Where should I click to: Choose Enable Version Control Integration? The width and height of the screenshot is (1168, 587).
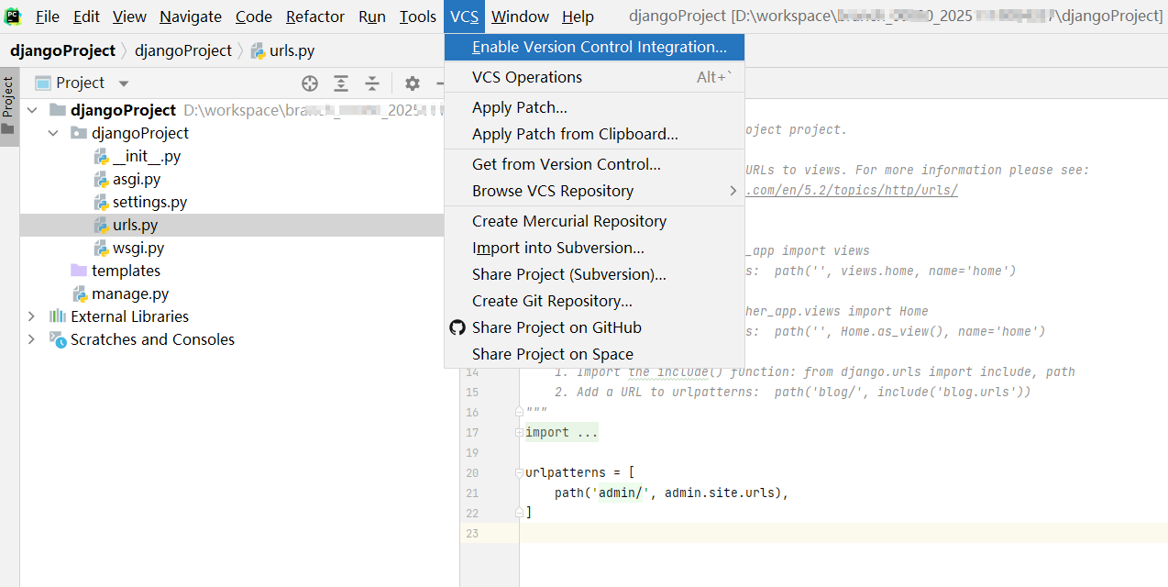pyautogui.click(x=594, y=47)
